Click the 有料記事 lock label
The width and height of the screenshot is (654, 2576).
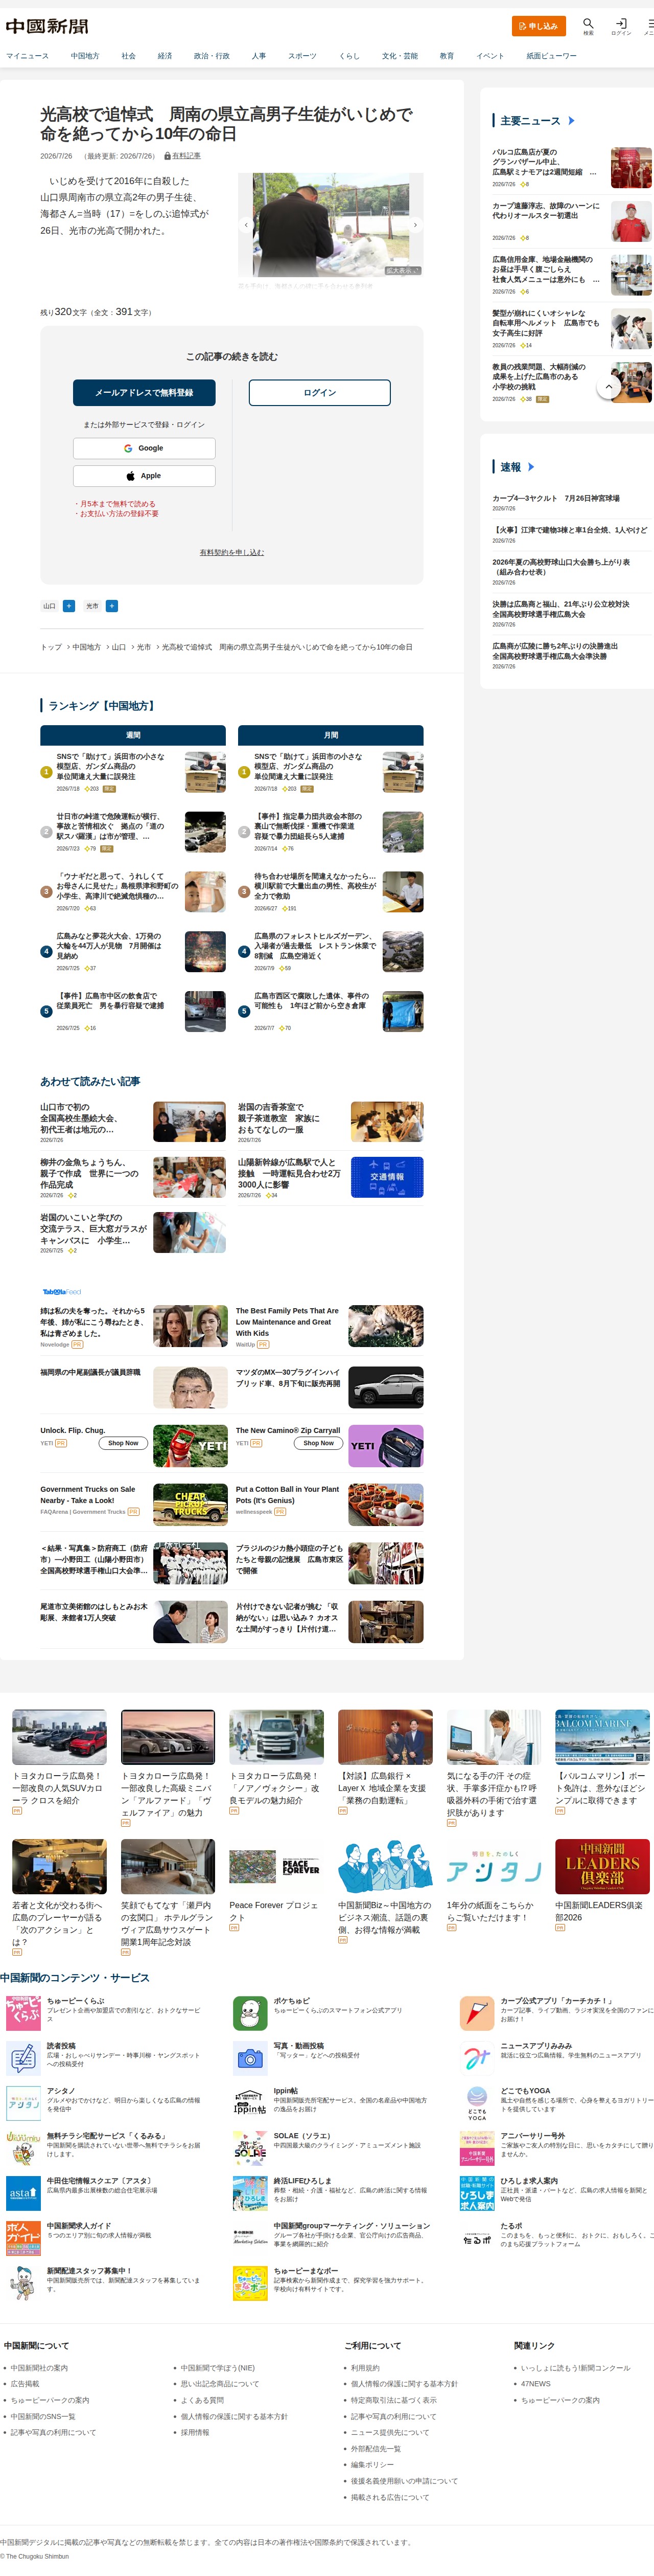coord(183,156)
